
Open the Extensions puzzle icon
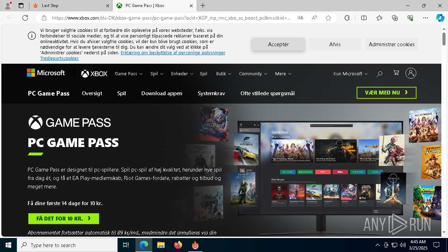tap(347, 18)
